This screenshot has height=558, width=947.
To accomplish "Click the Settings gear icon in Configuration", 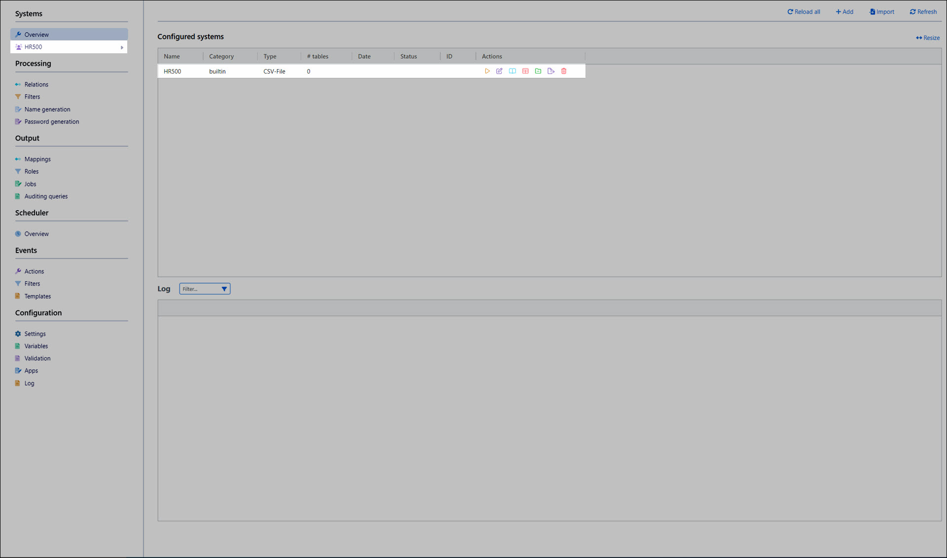I will coord(18,334).
